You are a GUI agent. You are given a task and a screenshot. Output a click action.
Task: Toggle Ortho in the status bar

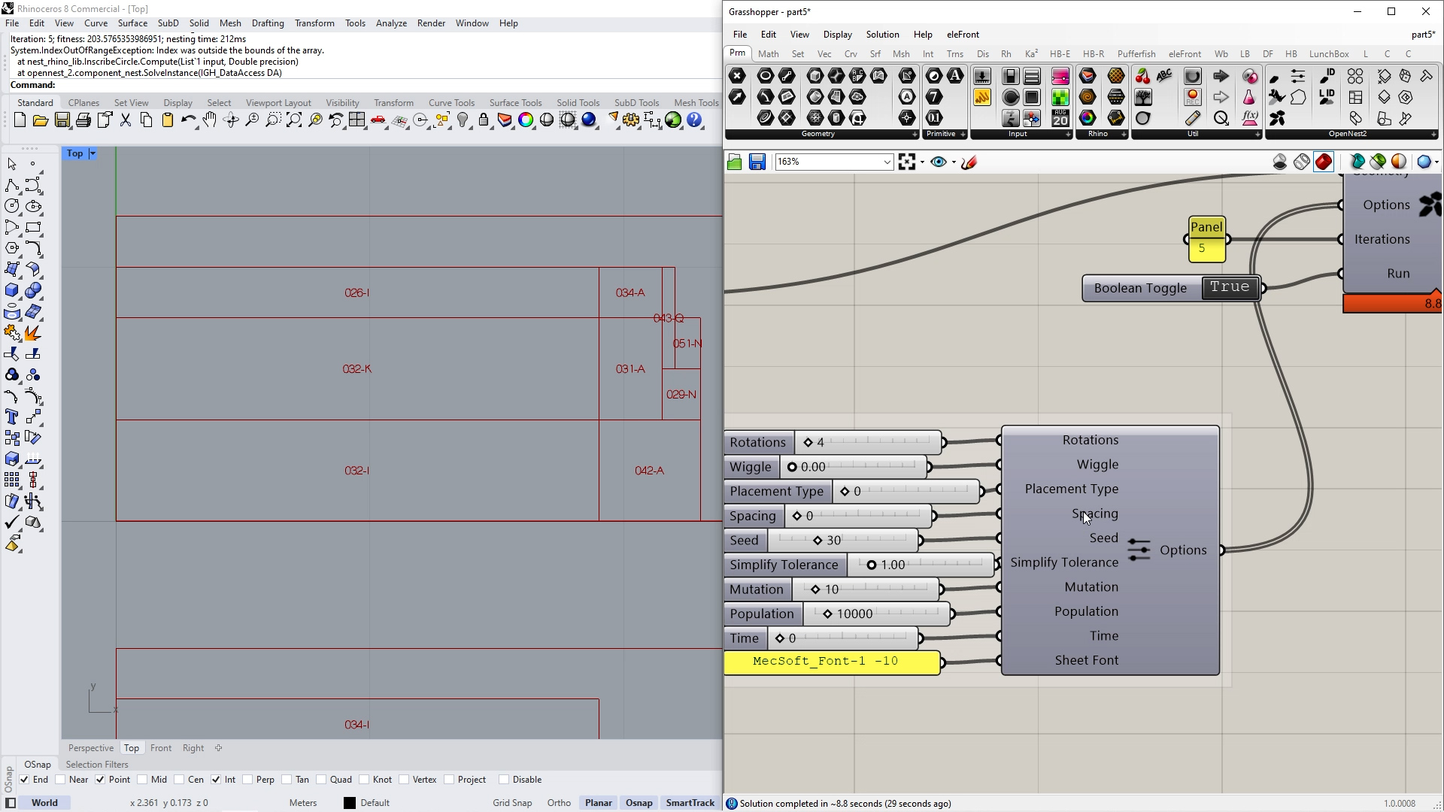pos(559,803)
